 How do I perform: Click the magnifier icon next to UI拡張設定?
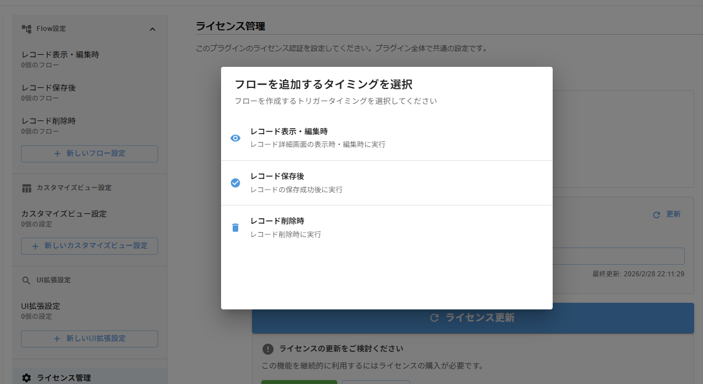(26, 280)
